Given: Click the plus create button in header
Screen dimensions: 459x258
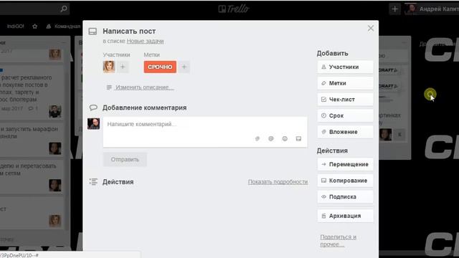Looking at the screenshot, I should [395, 9].
